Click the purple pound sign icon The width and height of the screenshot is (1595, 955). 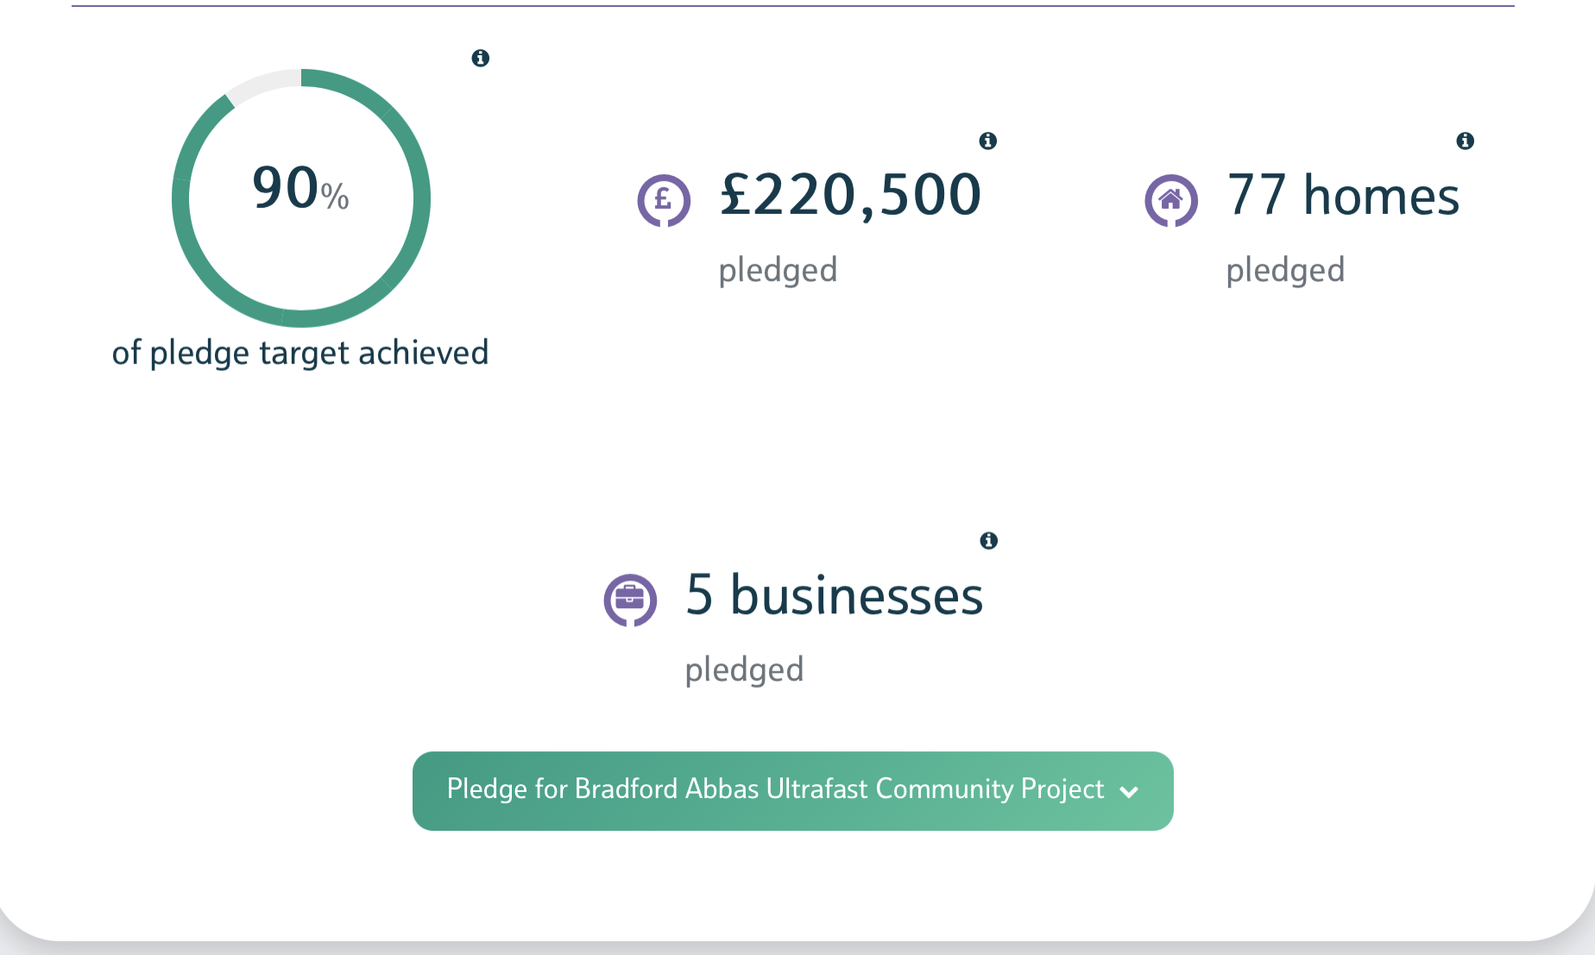click(x=664, y=200)
